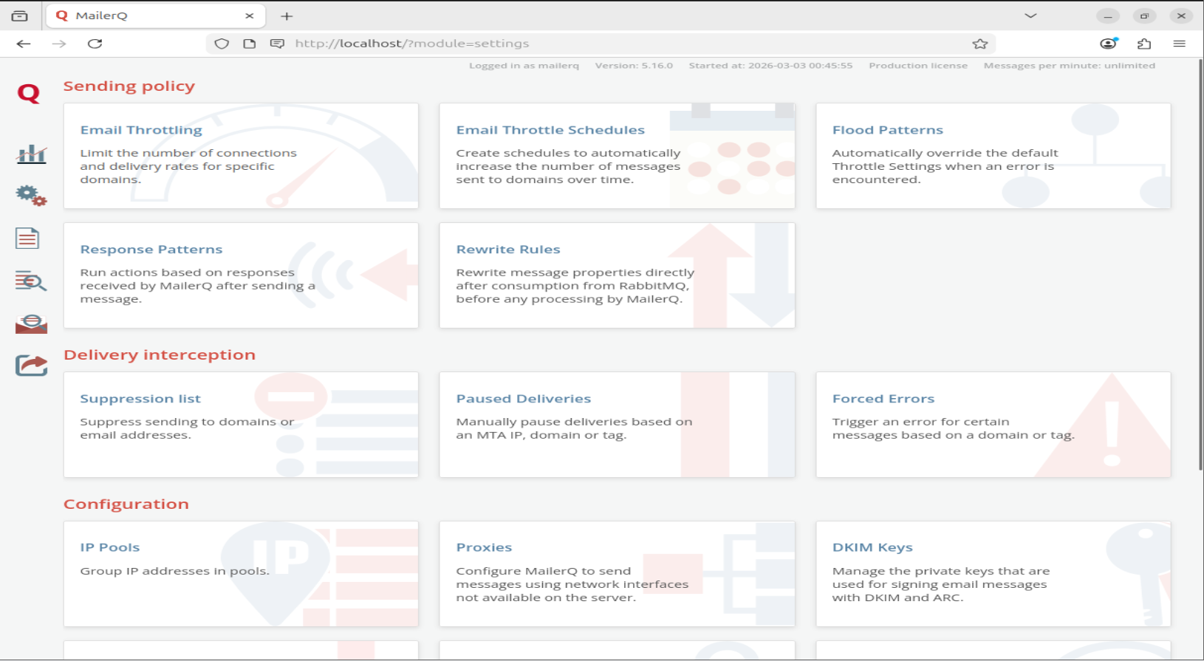This screenshot has height=661, width=1204.
Task: Open the message search magnifier sidebar icon
Action: (x=31, y=281)
